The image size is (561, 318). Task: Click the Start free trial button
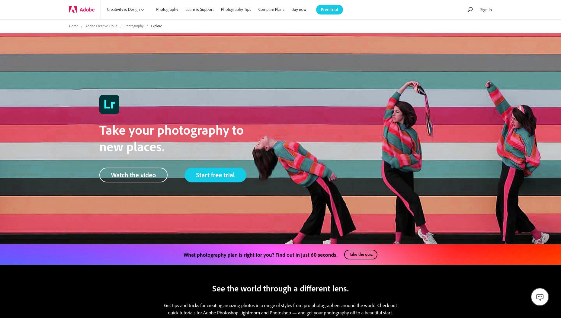[215, 175]
